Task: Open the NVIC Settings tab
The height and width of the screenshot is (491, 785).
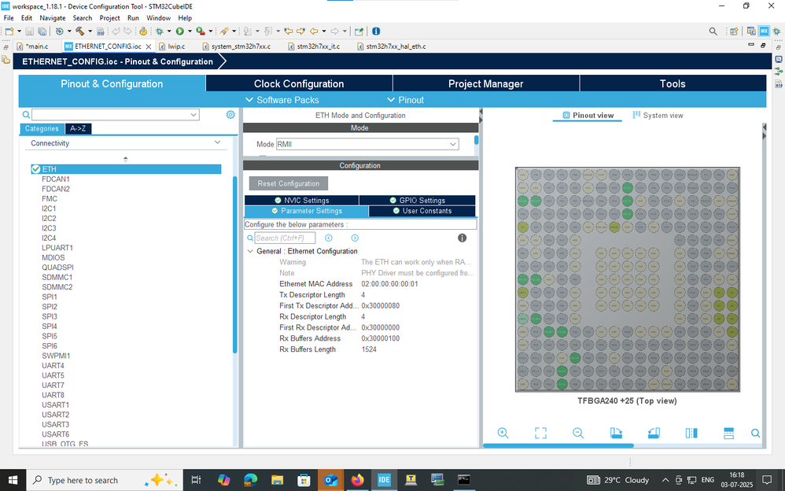Action: [301, 201]
